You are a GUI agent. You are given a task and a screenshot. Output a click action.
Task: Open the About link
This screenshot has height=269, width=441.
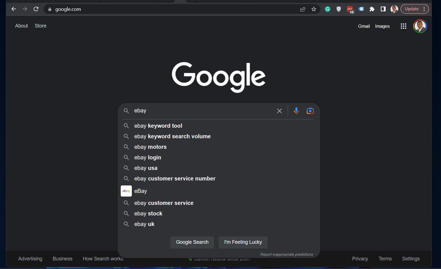[x=21, y=26]
